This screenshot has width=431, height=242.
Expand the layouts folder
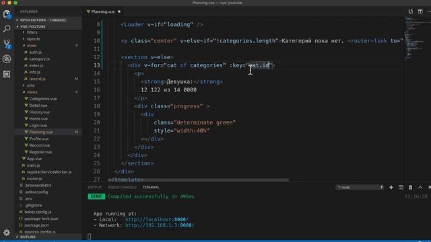click(x=33, y=39)
